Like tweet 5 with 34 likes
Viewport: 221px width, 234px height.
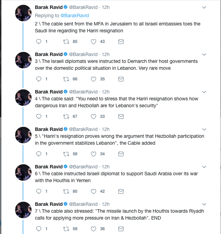93,154
